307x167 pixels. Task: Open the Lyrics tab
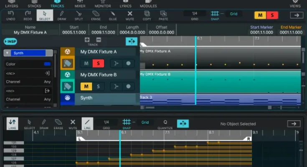click(126, 4)
